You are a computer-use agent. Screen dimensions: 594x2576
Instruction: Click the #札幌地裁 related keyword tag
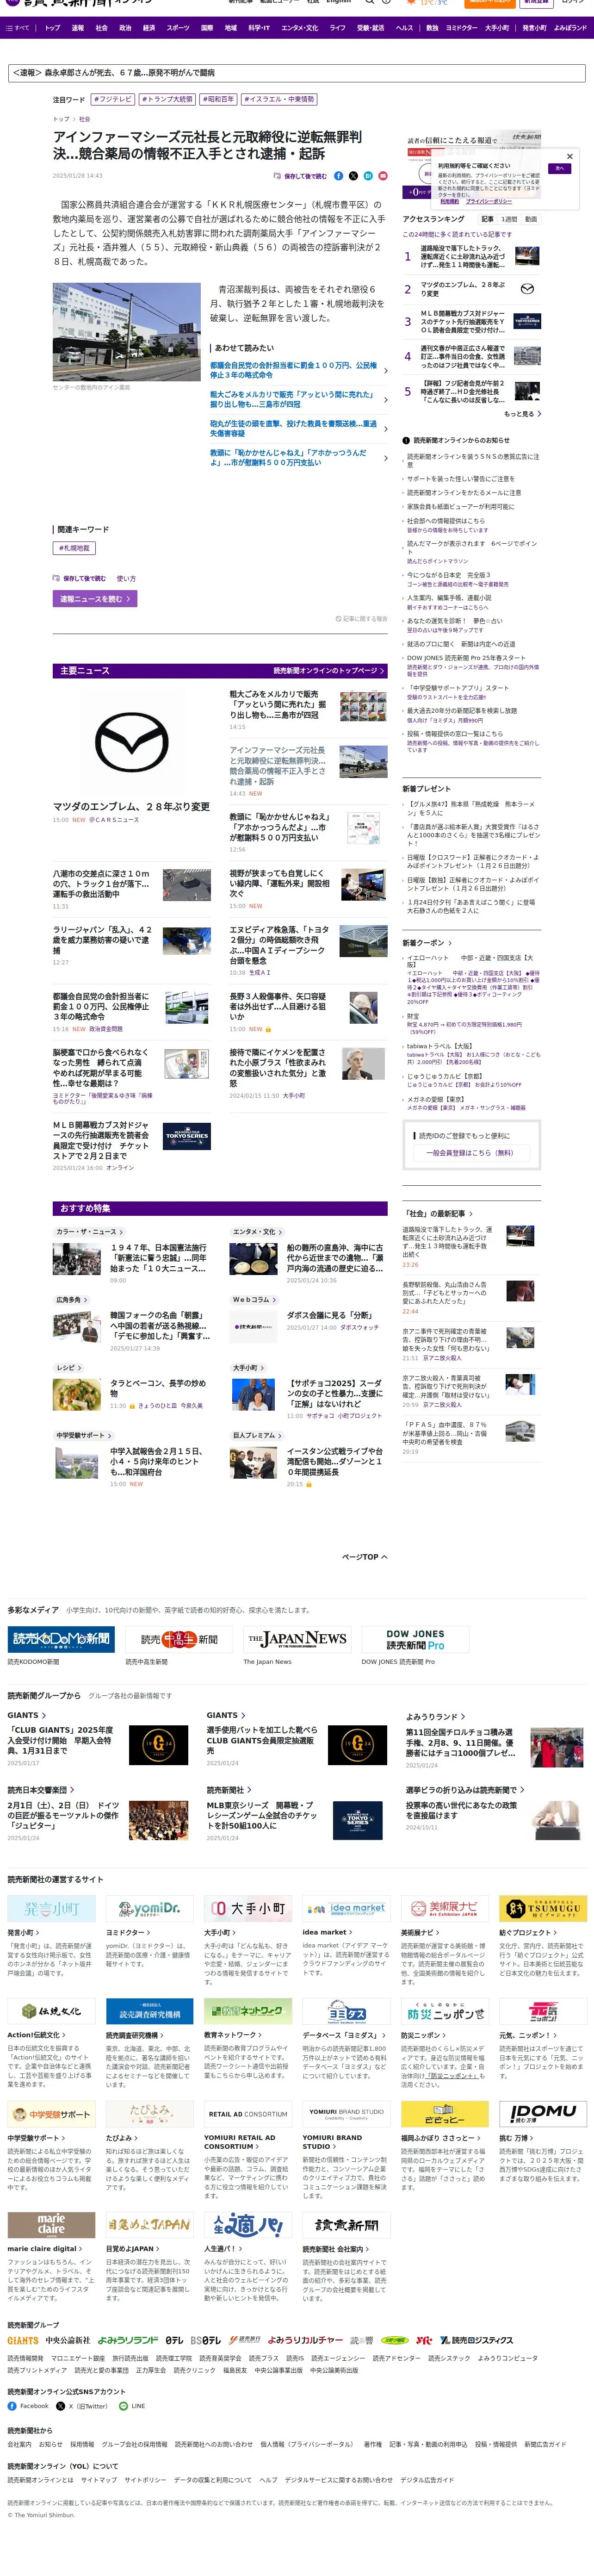click(x=73, y=548)
